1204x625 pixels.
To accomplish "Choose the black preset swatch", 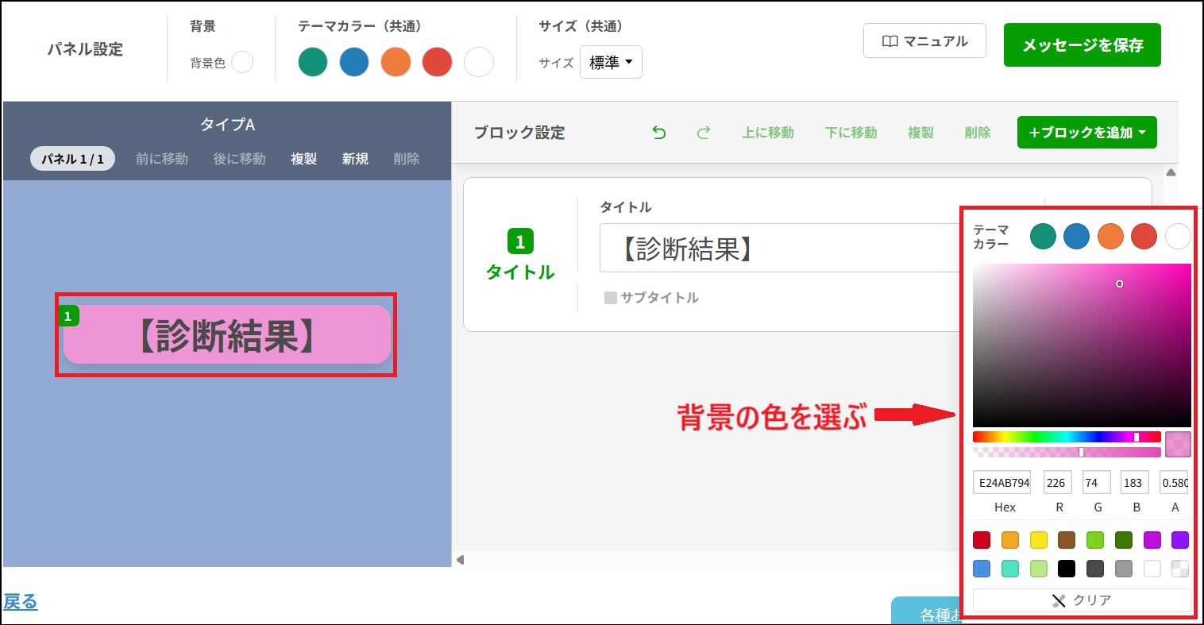I will tap(1067, 569).
